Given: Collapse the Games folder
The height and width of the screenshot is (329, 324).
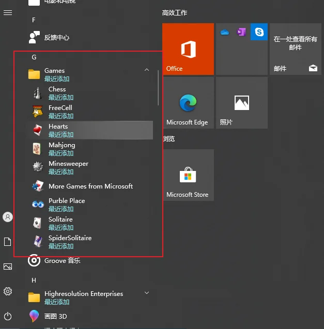Looking at the screenshot, I should pos(147,70).
